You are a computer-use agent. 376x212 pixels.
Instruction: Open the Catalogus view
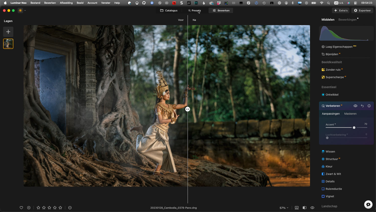169,11
